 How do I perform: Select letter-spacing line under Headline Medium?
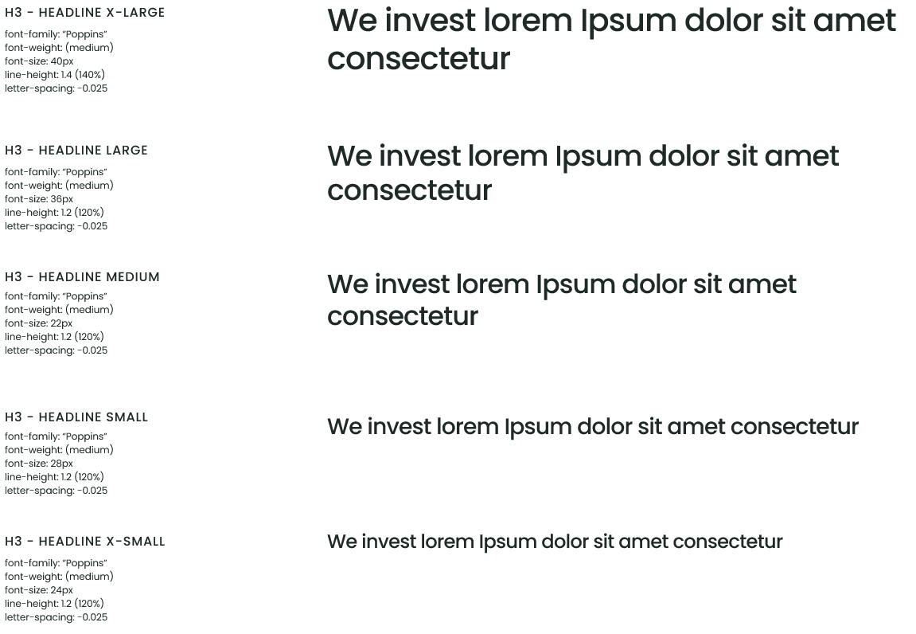pos(56,350)
